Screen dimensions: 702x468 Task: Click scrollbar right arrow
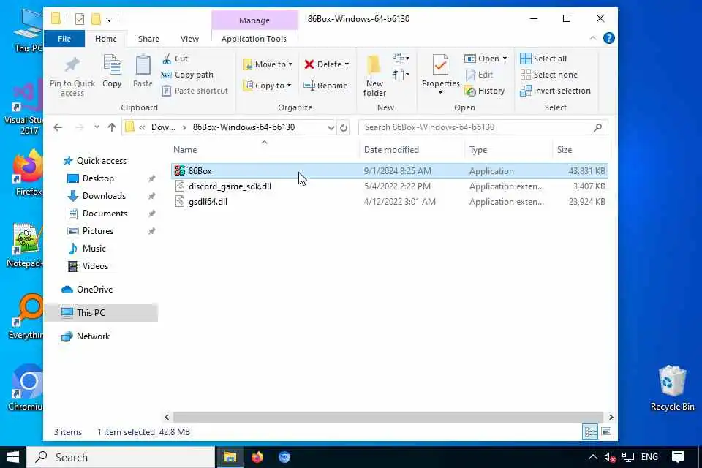(x=611, y=418)
